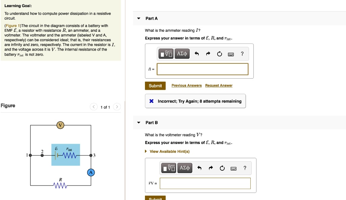Submit the Part A answer
This screenshot has width=346, height=200.
tap(155, 86)
